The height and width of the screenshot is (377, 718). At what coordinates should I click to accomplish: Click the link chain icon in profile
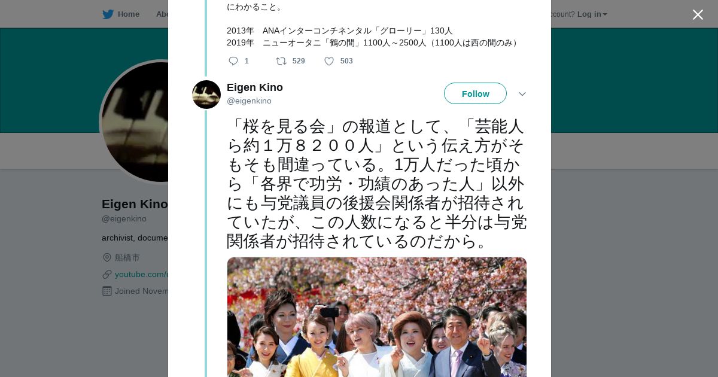point(107,274)
